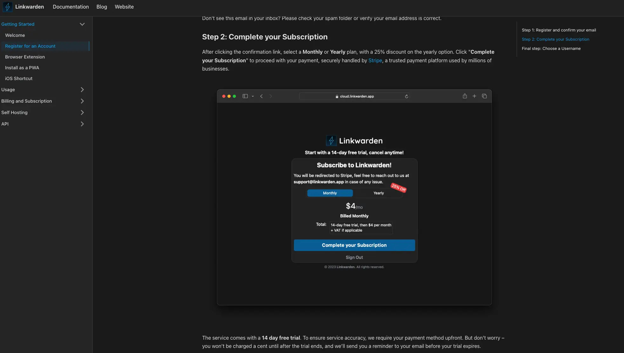Click the share icon in browser toolbar
Viewport: 624px width, 353px height.
point(465,96)
